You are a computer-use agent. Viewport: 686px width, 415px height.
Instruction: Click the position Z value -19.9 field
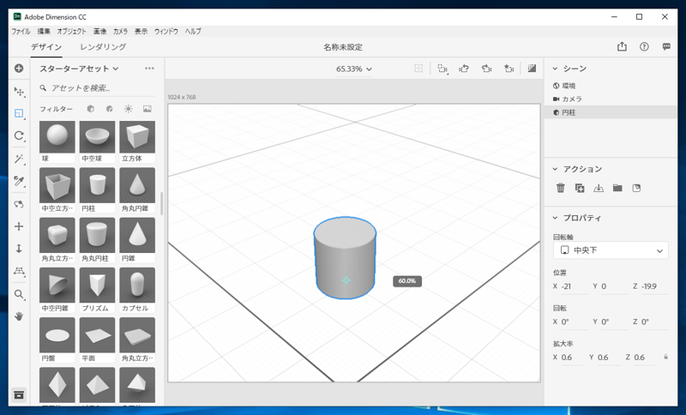(655, 286)
